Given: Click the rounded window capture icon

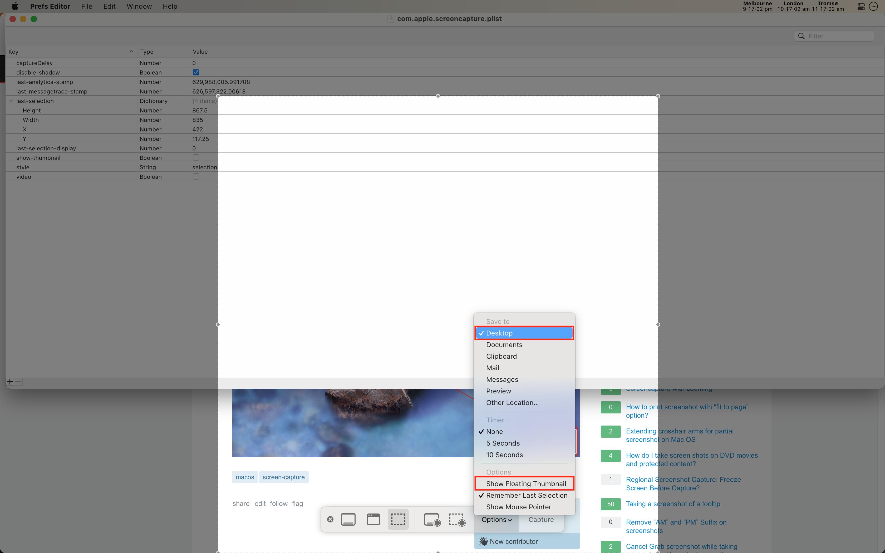Looking at the screenshot, I should coord(373,519).
